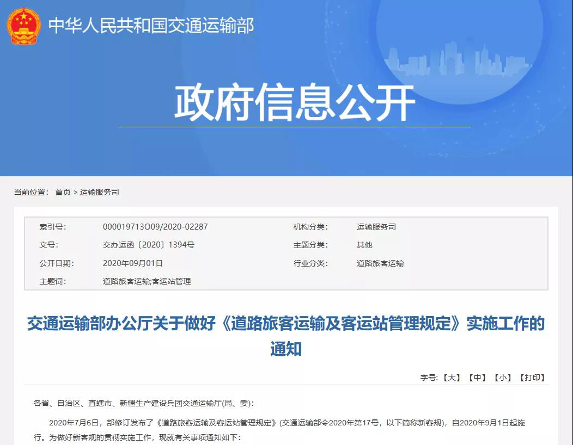Screen dimensions: 573x445
Task: Click the 通知 word ending the title
Action: [286, 349]
